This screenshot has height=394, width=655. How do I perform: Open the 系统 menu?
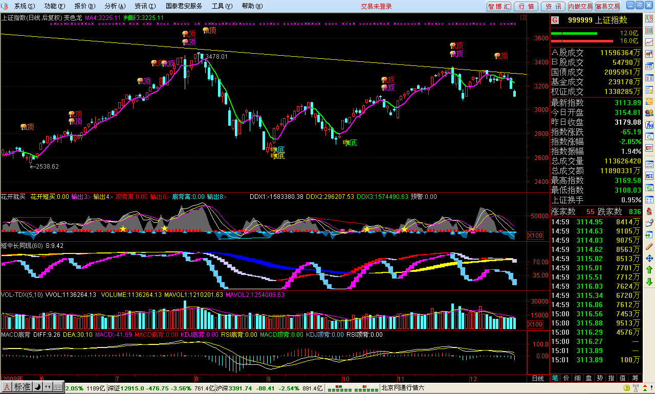pos(25,6)
